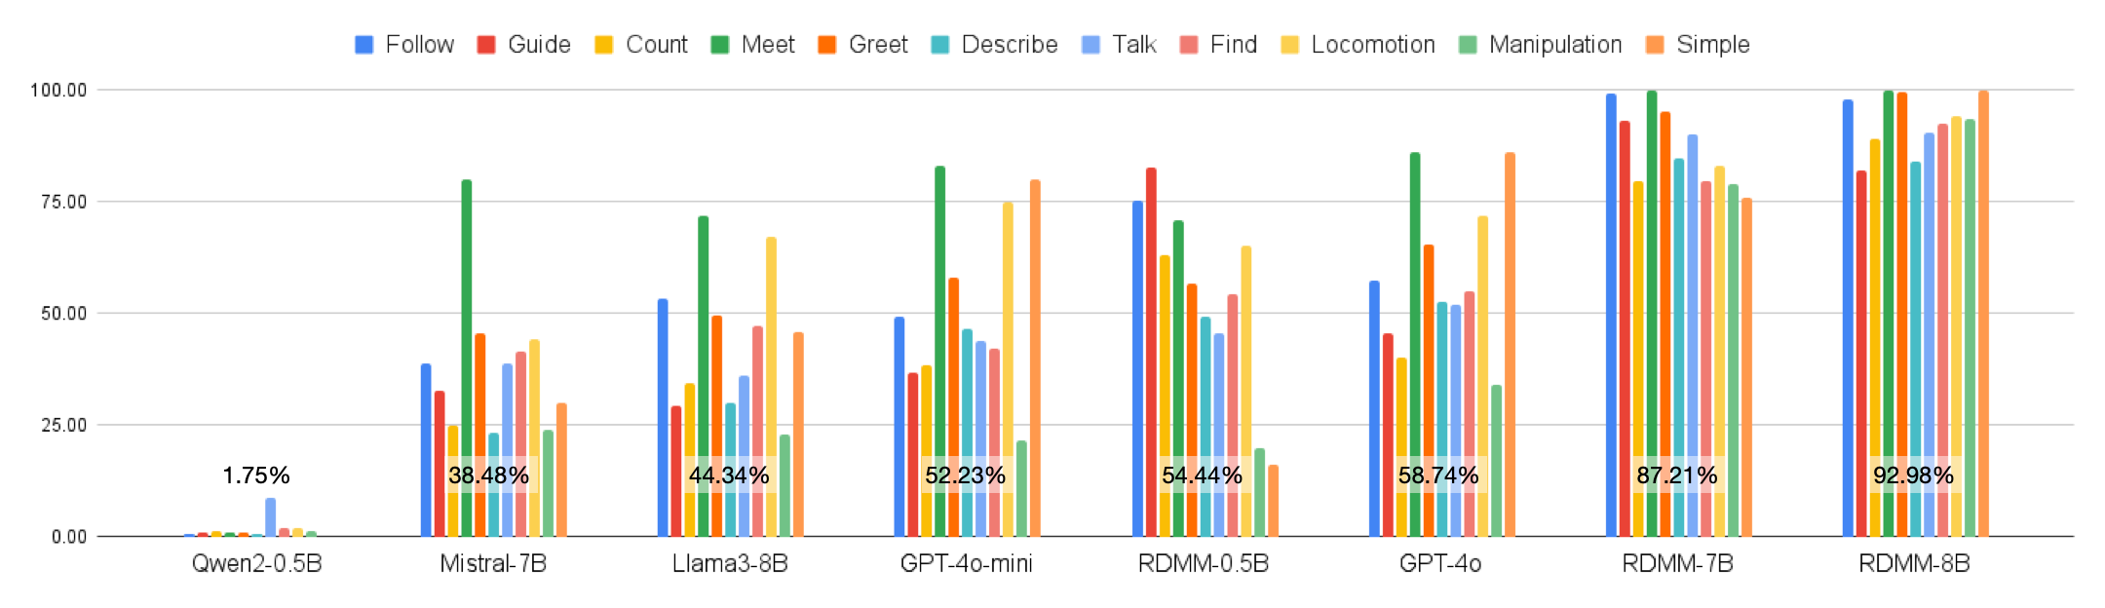Select the Count legend label
The image size is (2105, 608).
(x=657, y=45)
